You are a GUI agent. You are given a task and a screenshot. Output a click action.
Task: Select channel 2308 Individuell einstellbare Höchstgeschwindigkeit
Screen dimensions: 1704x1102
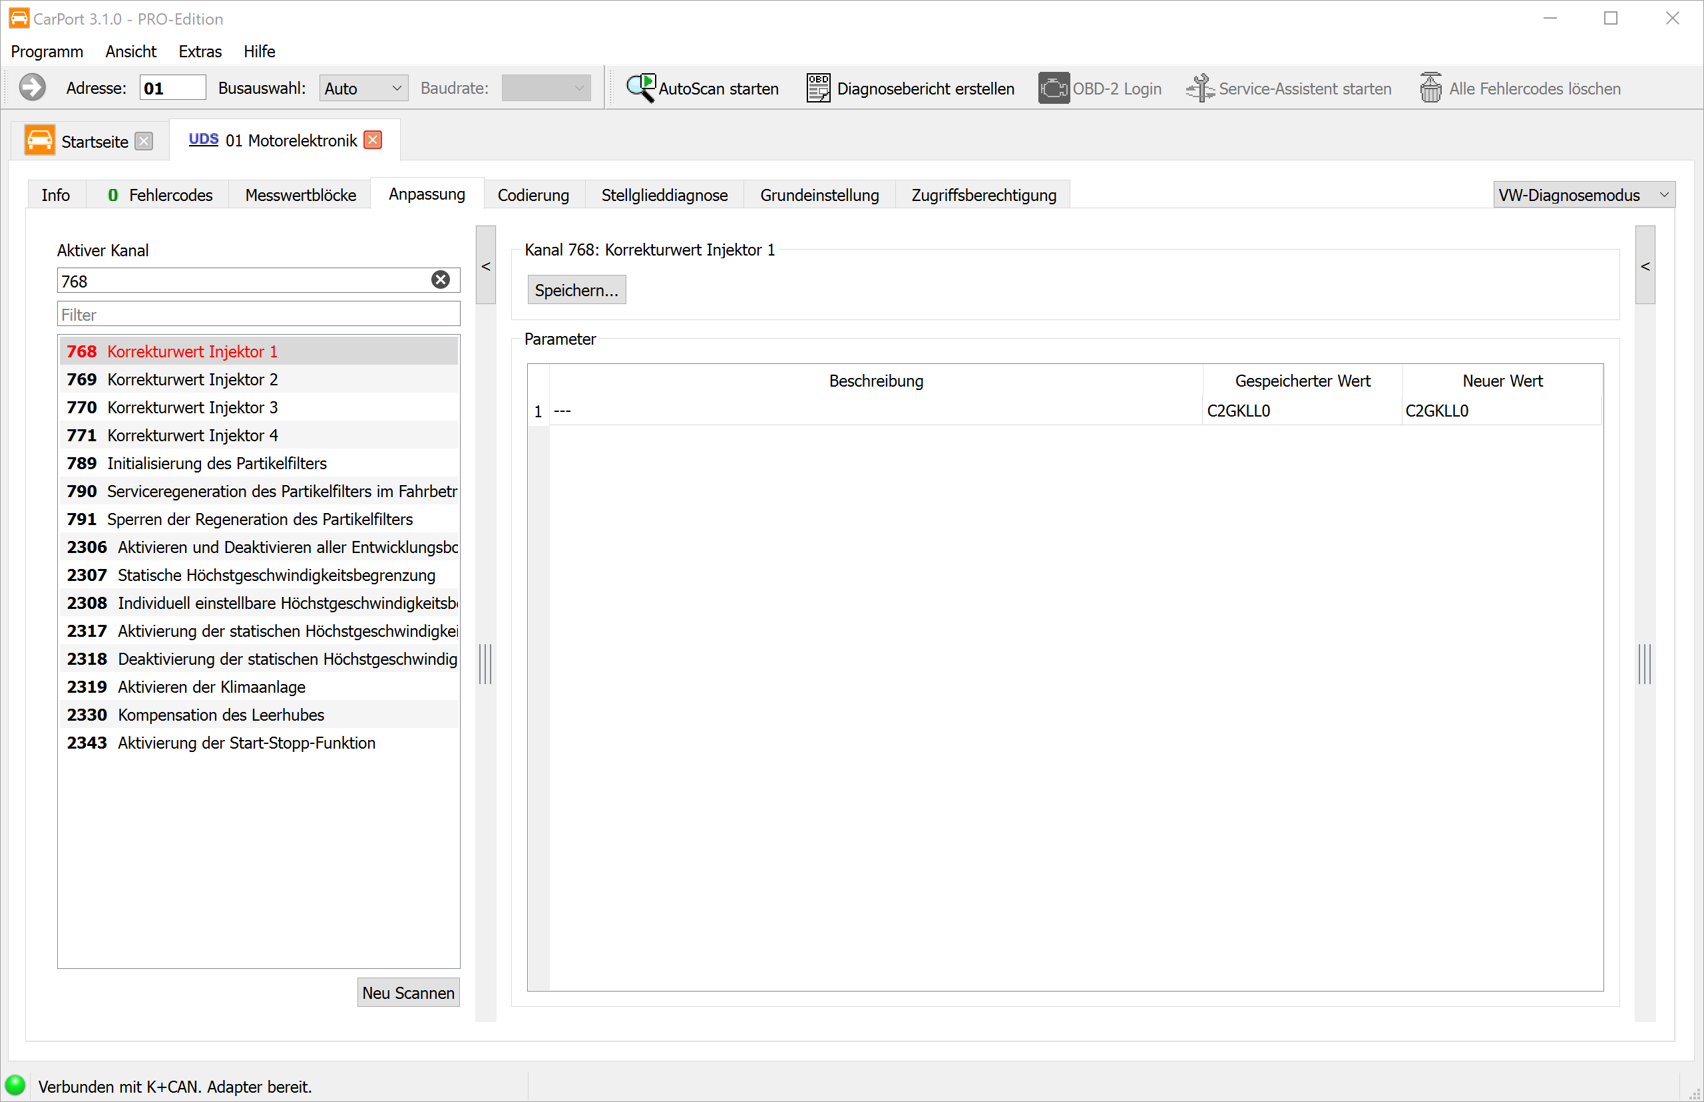pos(258,602)
